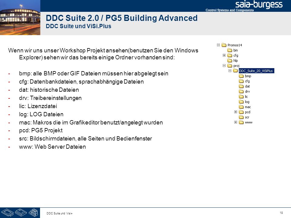Click the bullet 'drv: Treibereinstellungen'

[50, 98]
